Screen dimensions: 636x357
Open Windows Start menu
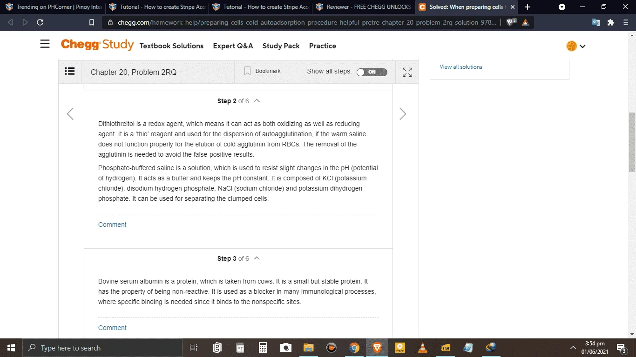point(11,348)
